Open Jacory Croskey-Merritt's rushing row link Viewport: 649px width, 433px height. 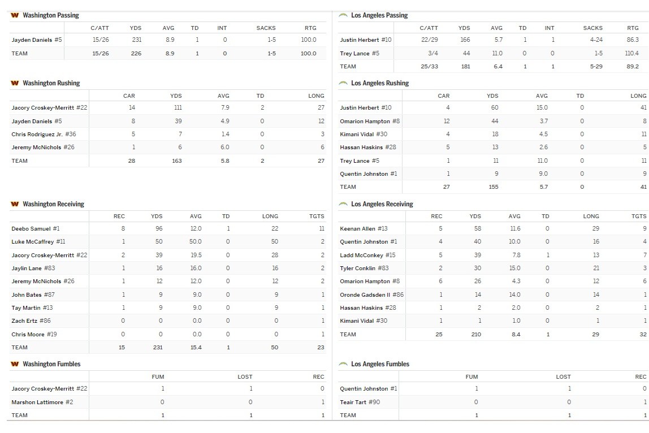point(43,108)
